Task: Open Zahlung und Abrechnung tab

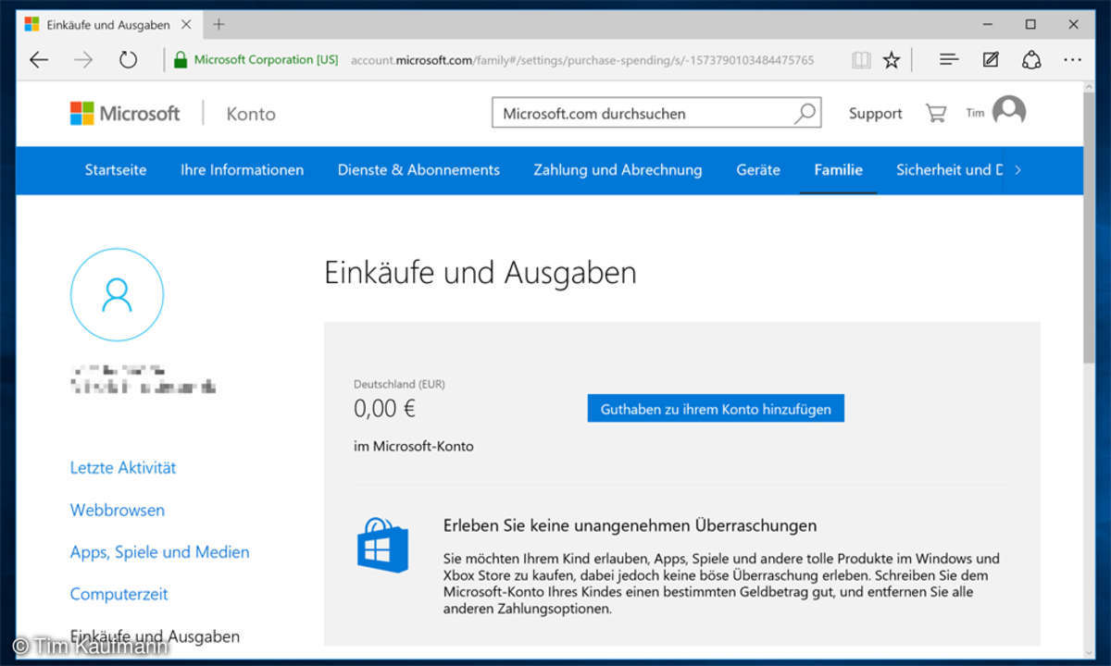Action: [618, 170]
